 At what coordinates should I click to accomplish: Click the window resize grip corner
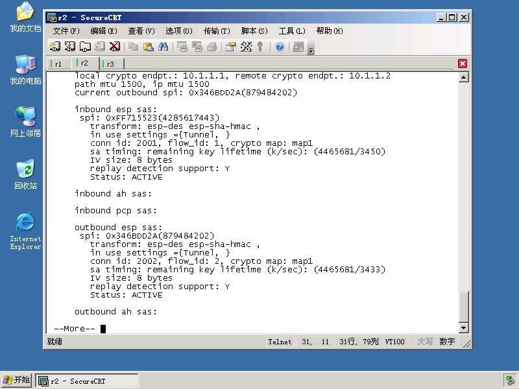click(x=467, y=344)
